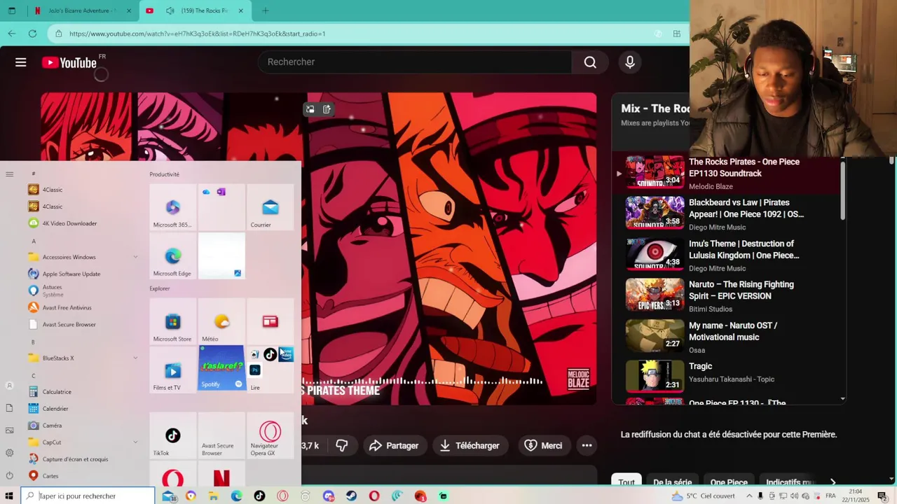Expand the Start menu navigation pane
897x504 pixels.
9,174
